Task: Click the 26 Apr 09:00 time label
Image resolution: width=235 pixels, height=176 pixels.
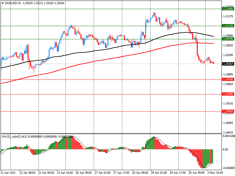Action: point(84,173)
